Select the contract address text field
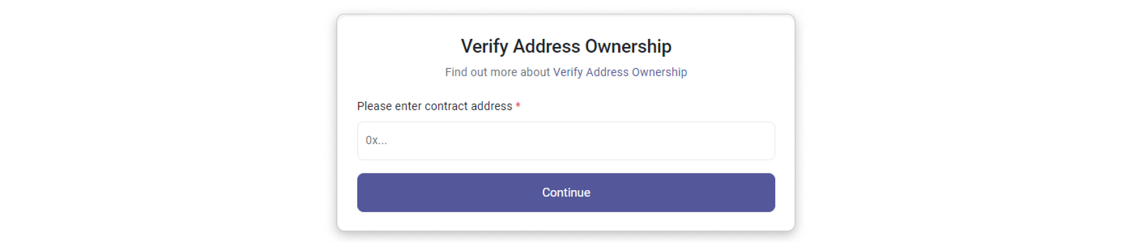 click(566, 140)
